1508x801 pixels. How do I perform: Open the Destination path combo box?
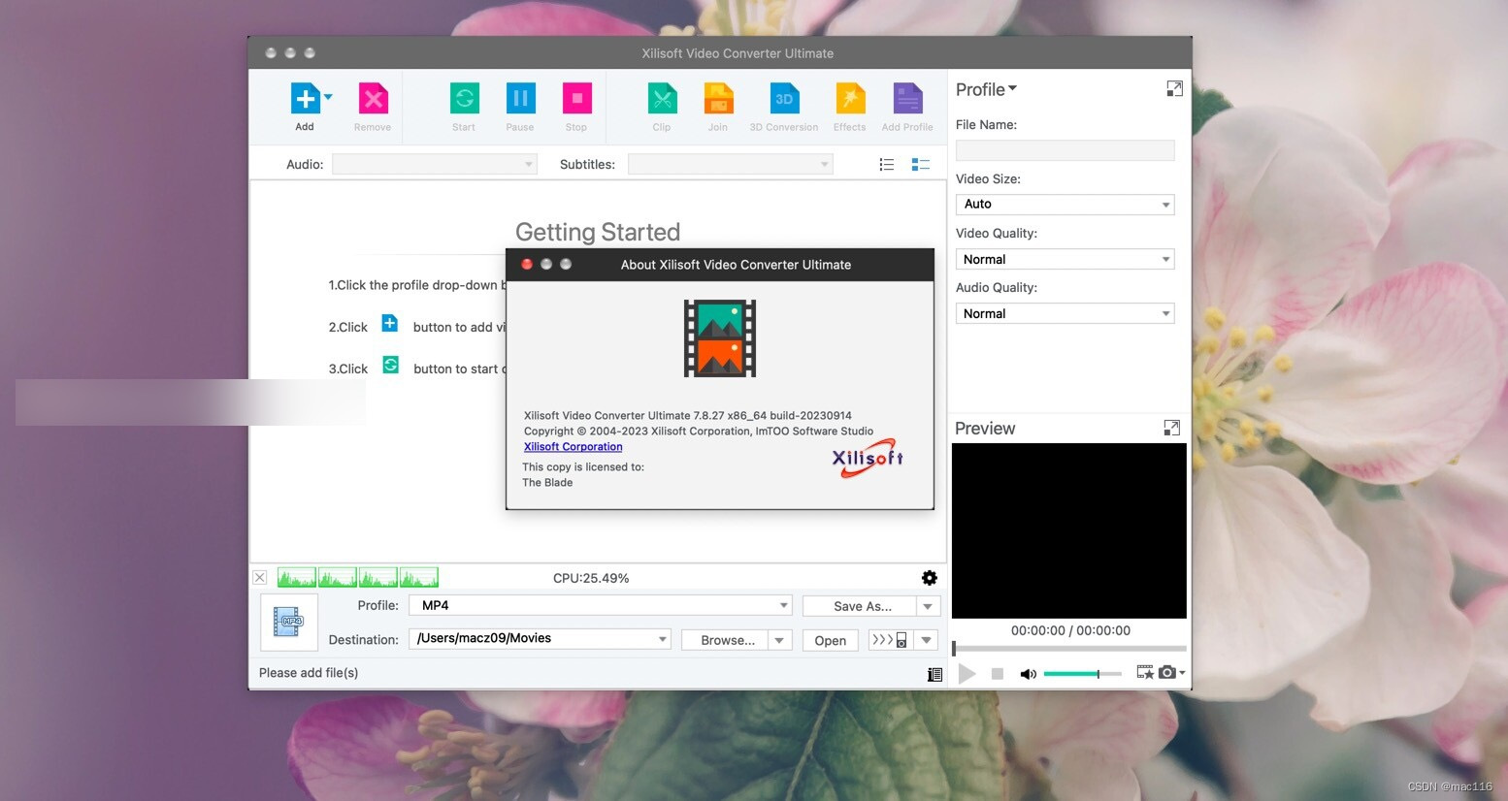click(x=540, y=639)
